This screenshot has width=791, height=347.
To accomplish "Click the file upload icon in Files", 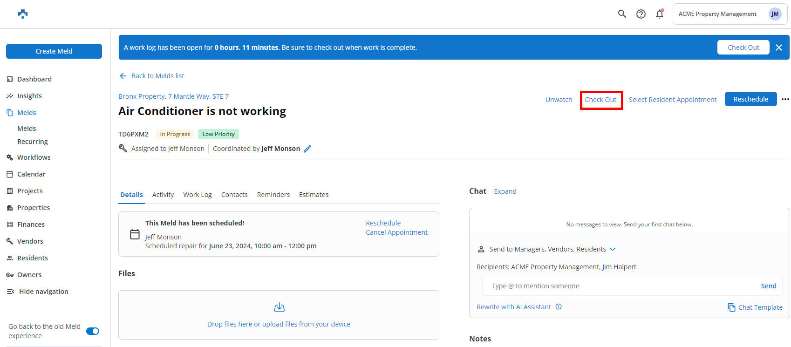I will (x=279, y=307).
